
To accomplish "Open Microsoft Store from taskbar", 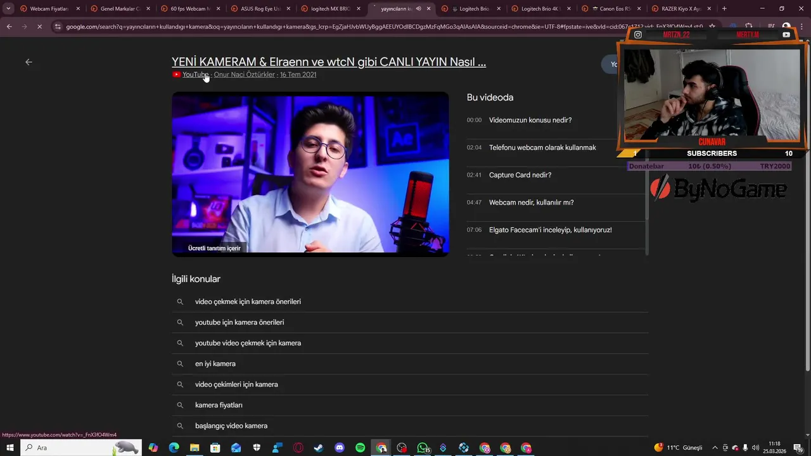I will 215,448.
